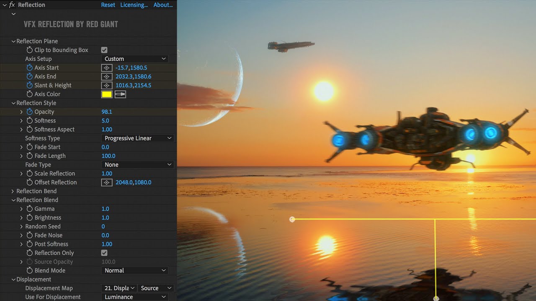Collapse the Reflection Plane group
This screenshot has width=536, height=301.
[13, 41]
